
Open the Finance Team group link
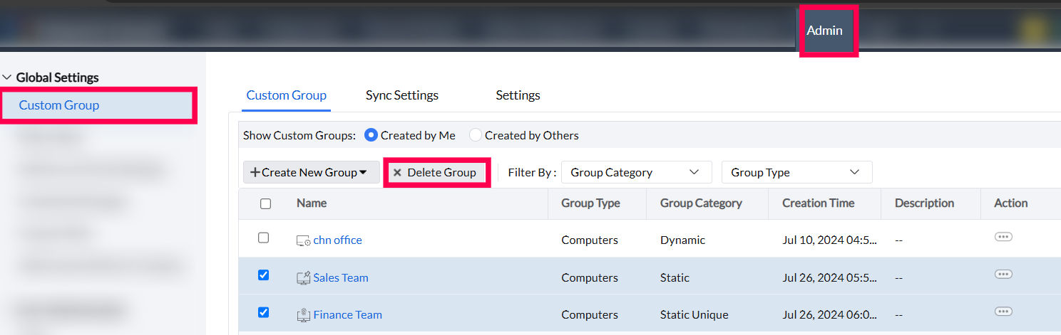(348, 314)
